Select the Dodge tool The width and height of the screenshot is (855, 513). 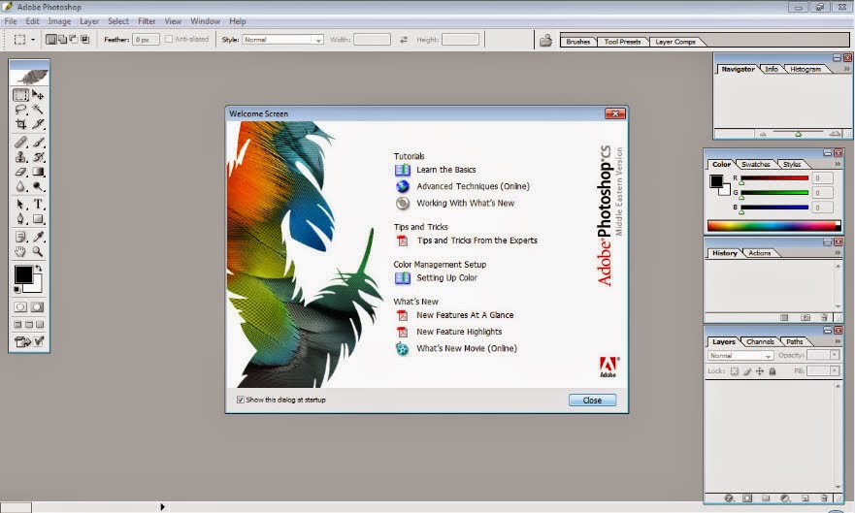pyautogui.click(x=38, y=186)
